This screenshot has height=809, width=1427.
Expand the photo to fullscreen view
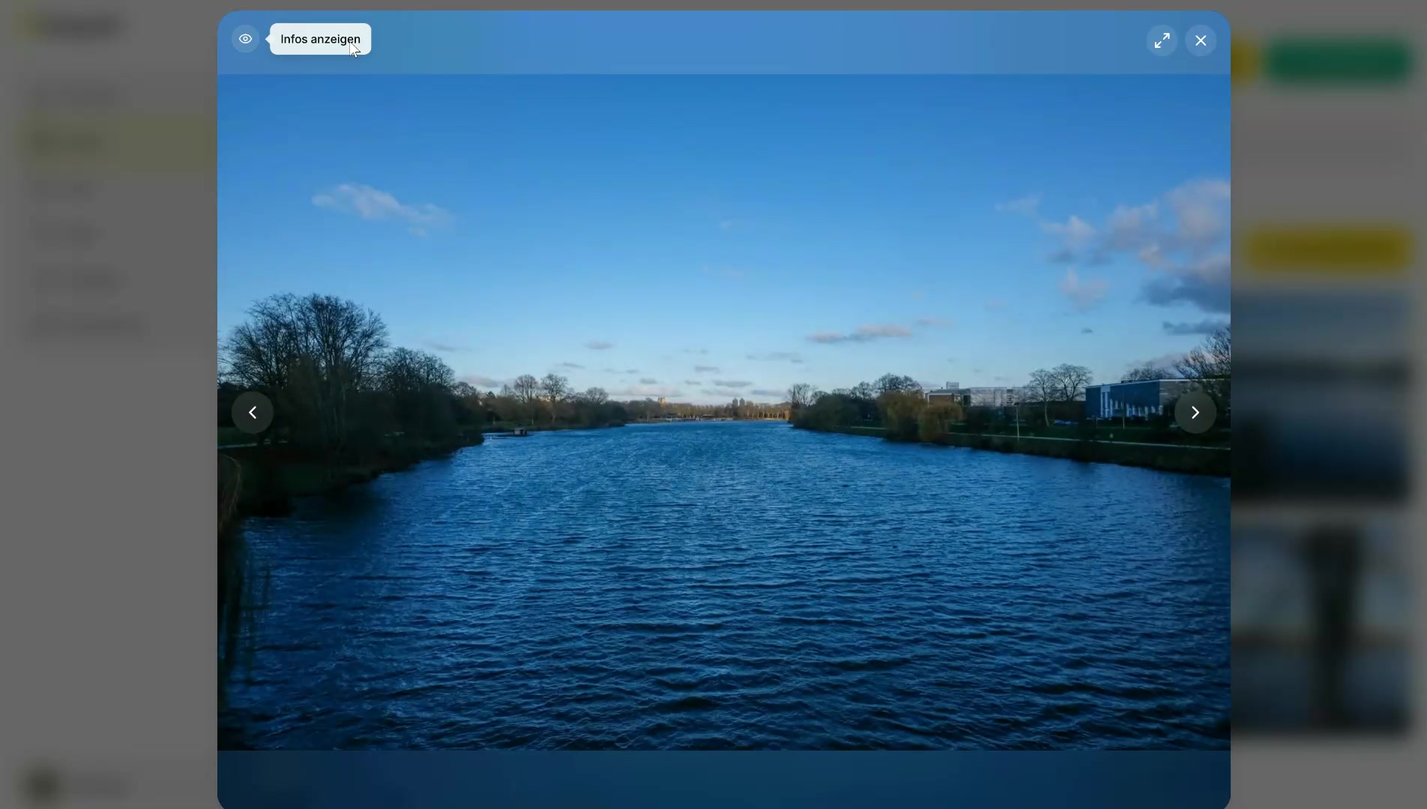tap(1162, 40)
